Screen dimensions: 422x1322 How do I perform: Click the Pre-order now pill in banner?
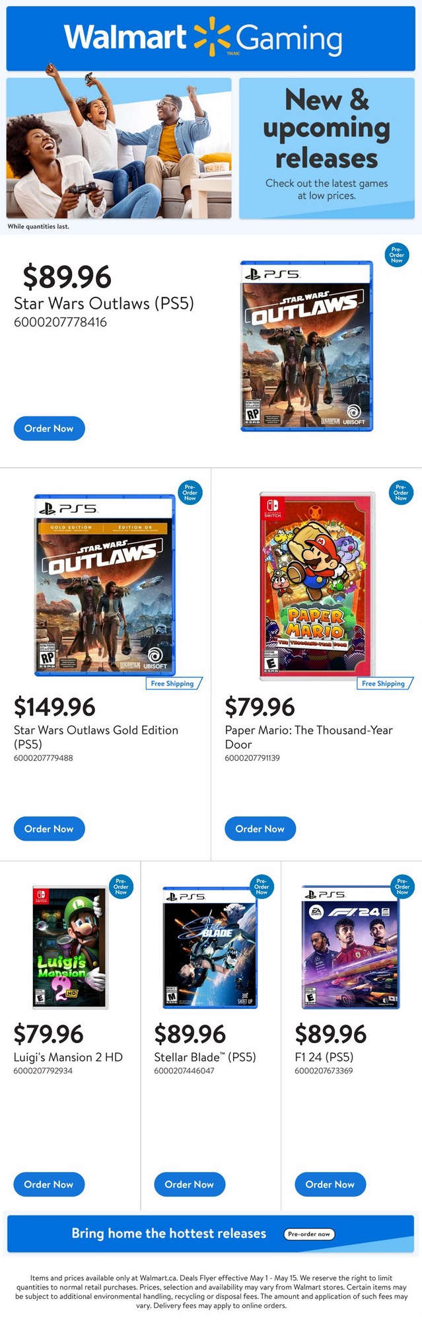[x=309, y=1233]
